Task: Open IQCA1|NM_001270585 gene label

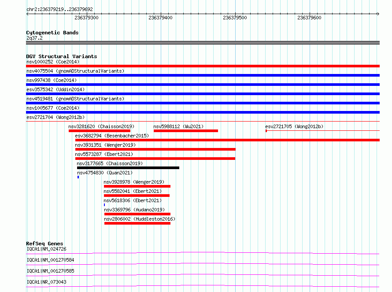Action: tap(51, 271)
